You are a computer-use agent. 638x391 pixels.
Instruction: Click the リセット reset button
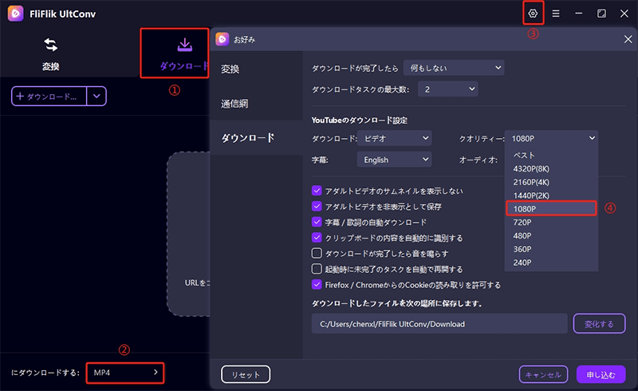pos(246,374)
